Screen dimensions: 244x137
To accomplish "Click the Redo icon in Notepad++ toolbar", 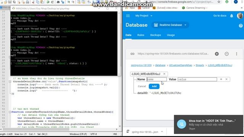I will pyautogui.click(x=52, y=2).
